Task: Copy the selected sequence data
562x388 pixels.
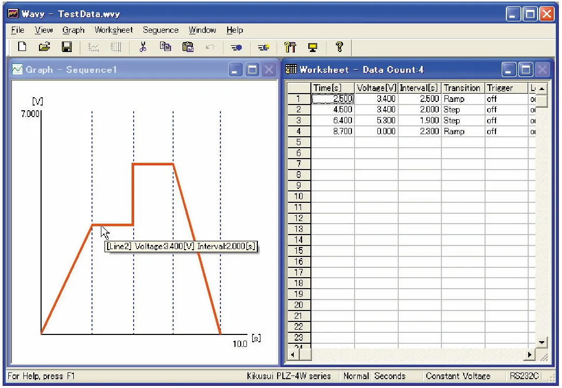Action: [x=166, y=47]
